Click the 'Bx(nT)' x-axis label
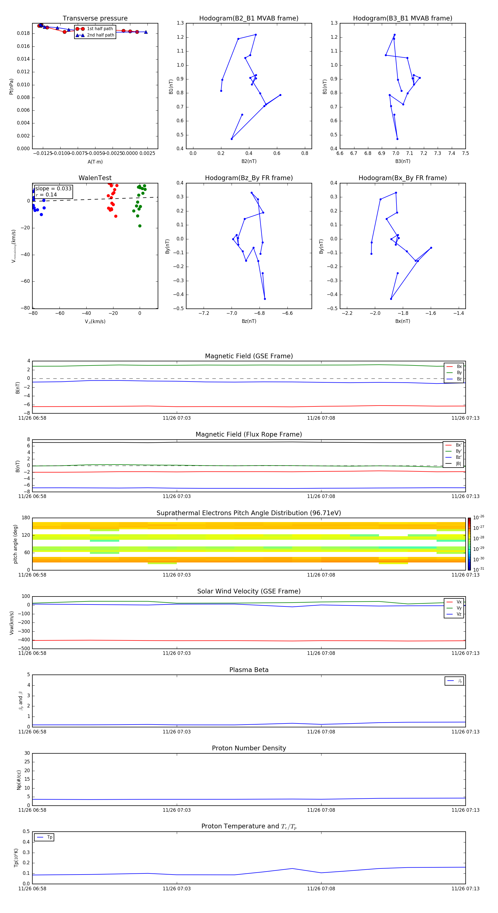This screenshot has width=498, height=913. point(403,321)
